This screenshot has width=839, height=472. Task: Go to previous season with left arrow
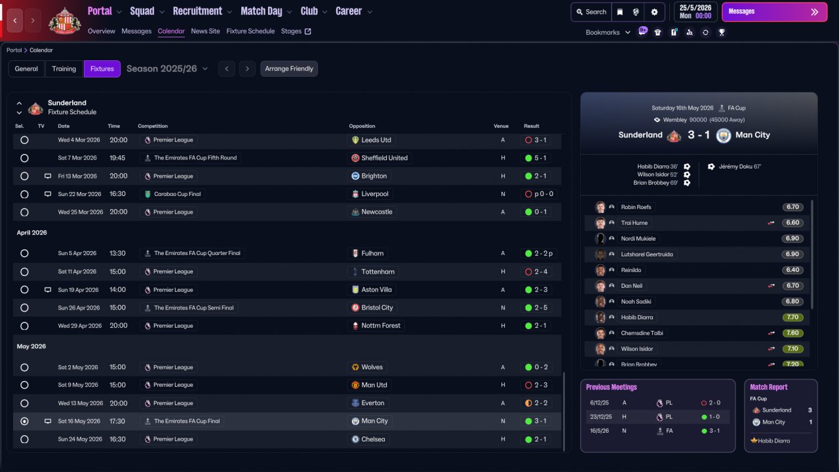[227, 69]
